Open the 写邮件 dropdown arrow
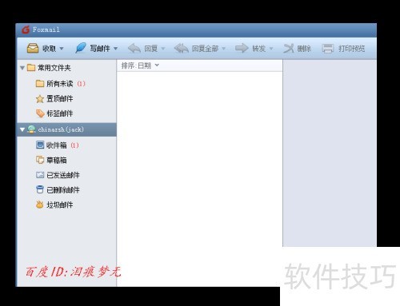This screenshot has height=306, width=400. [x=115, y=49]
